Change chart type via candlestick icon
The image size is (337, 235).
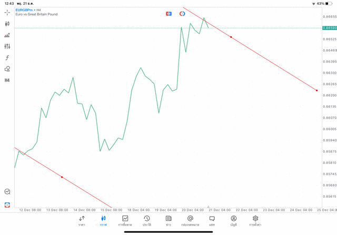(7, 24)
